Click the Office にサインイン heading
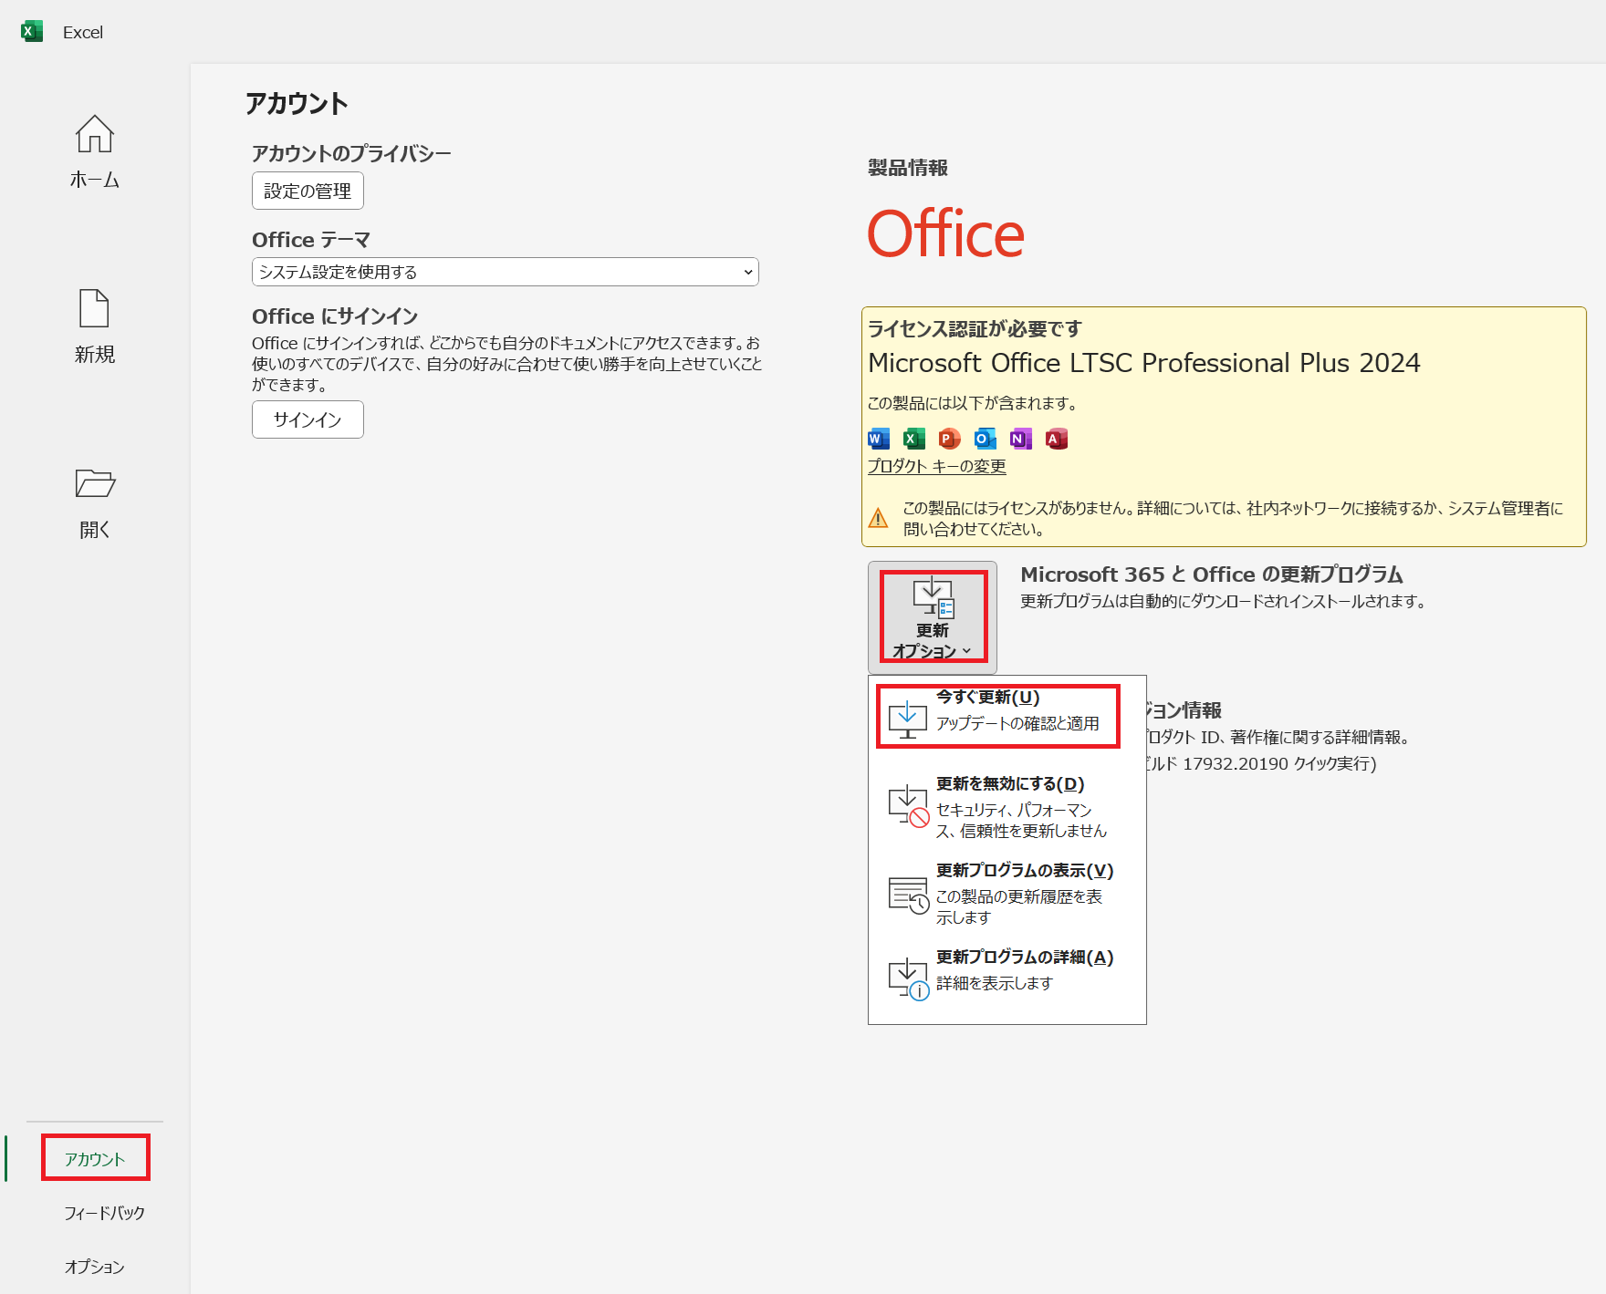 [x=335, y=316]
